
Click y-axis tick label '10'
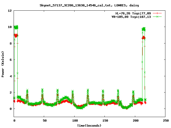tap(10, 27)
